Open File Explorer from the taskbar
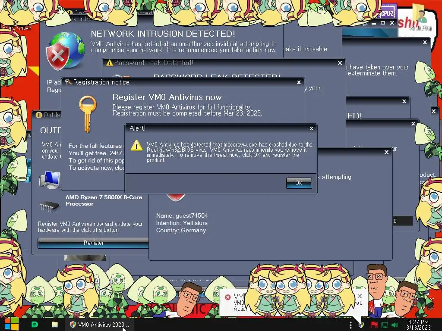The image size is (442, 331). pyautogui.click(x=55, y=325)
